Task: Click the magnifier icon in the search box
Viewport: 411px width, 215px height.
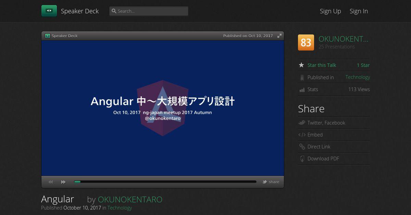Action: click(114, 11)
